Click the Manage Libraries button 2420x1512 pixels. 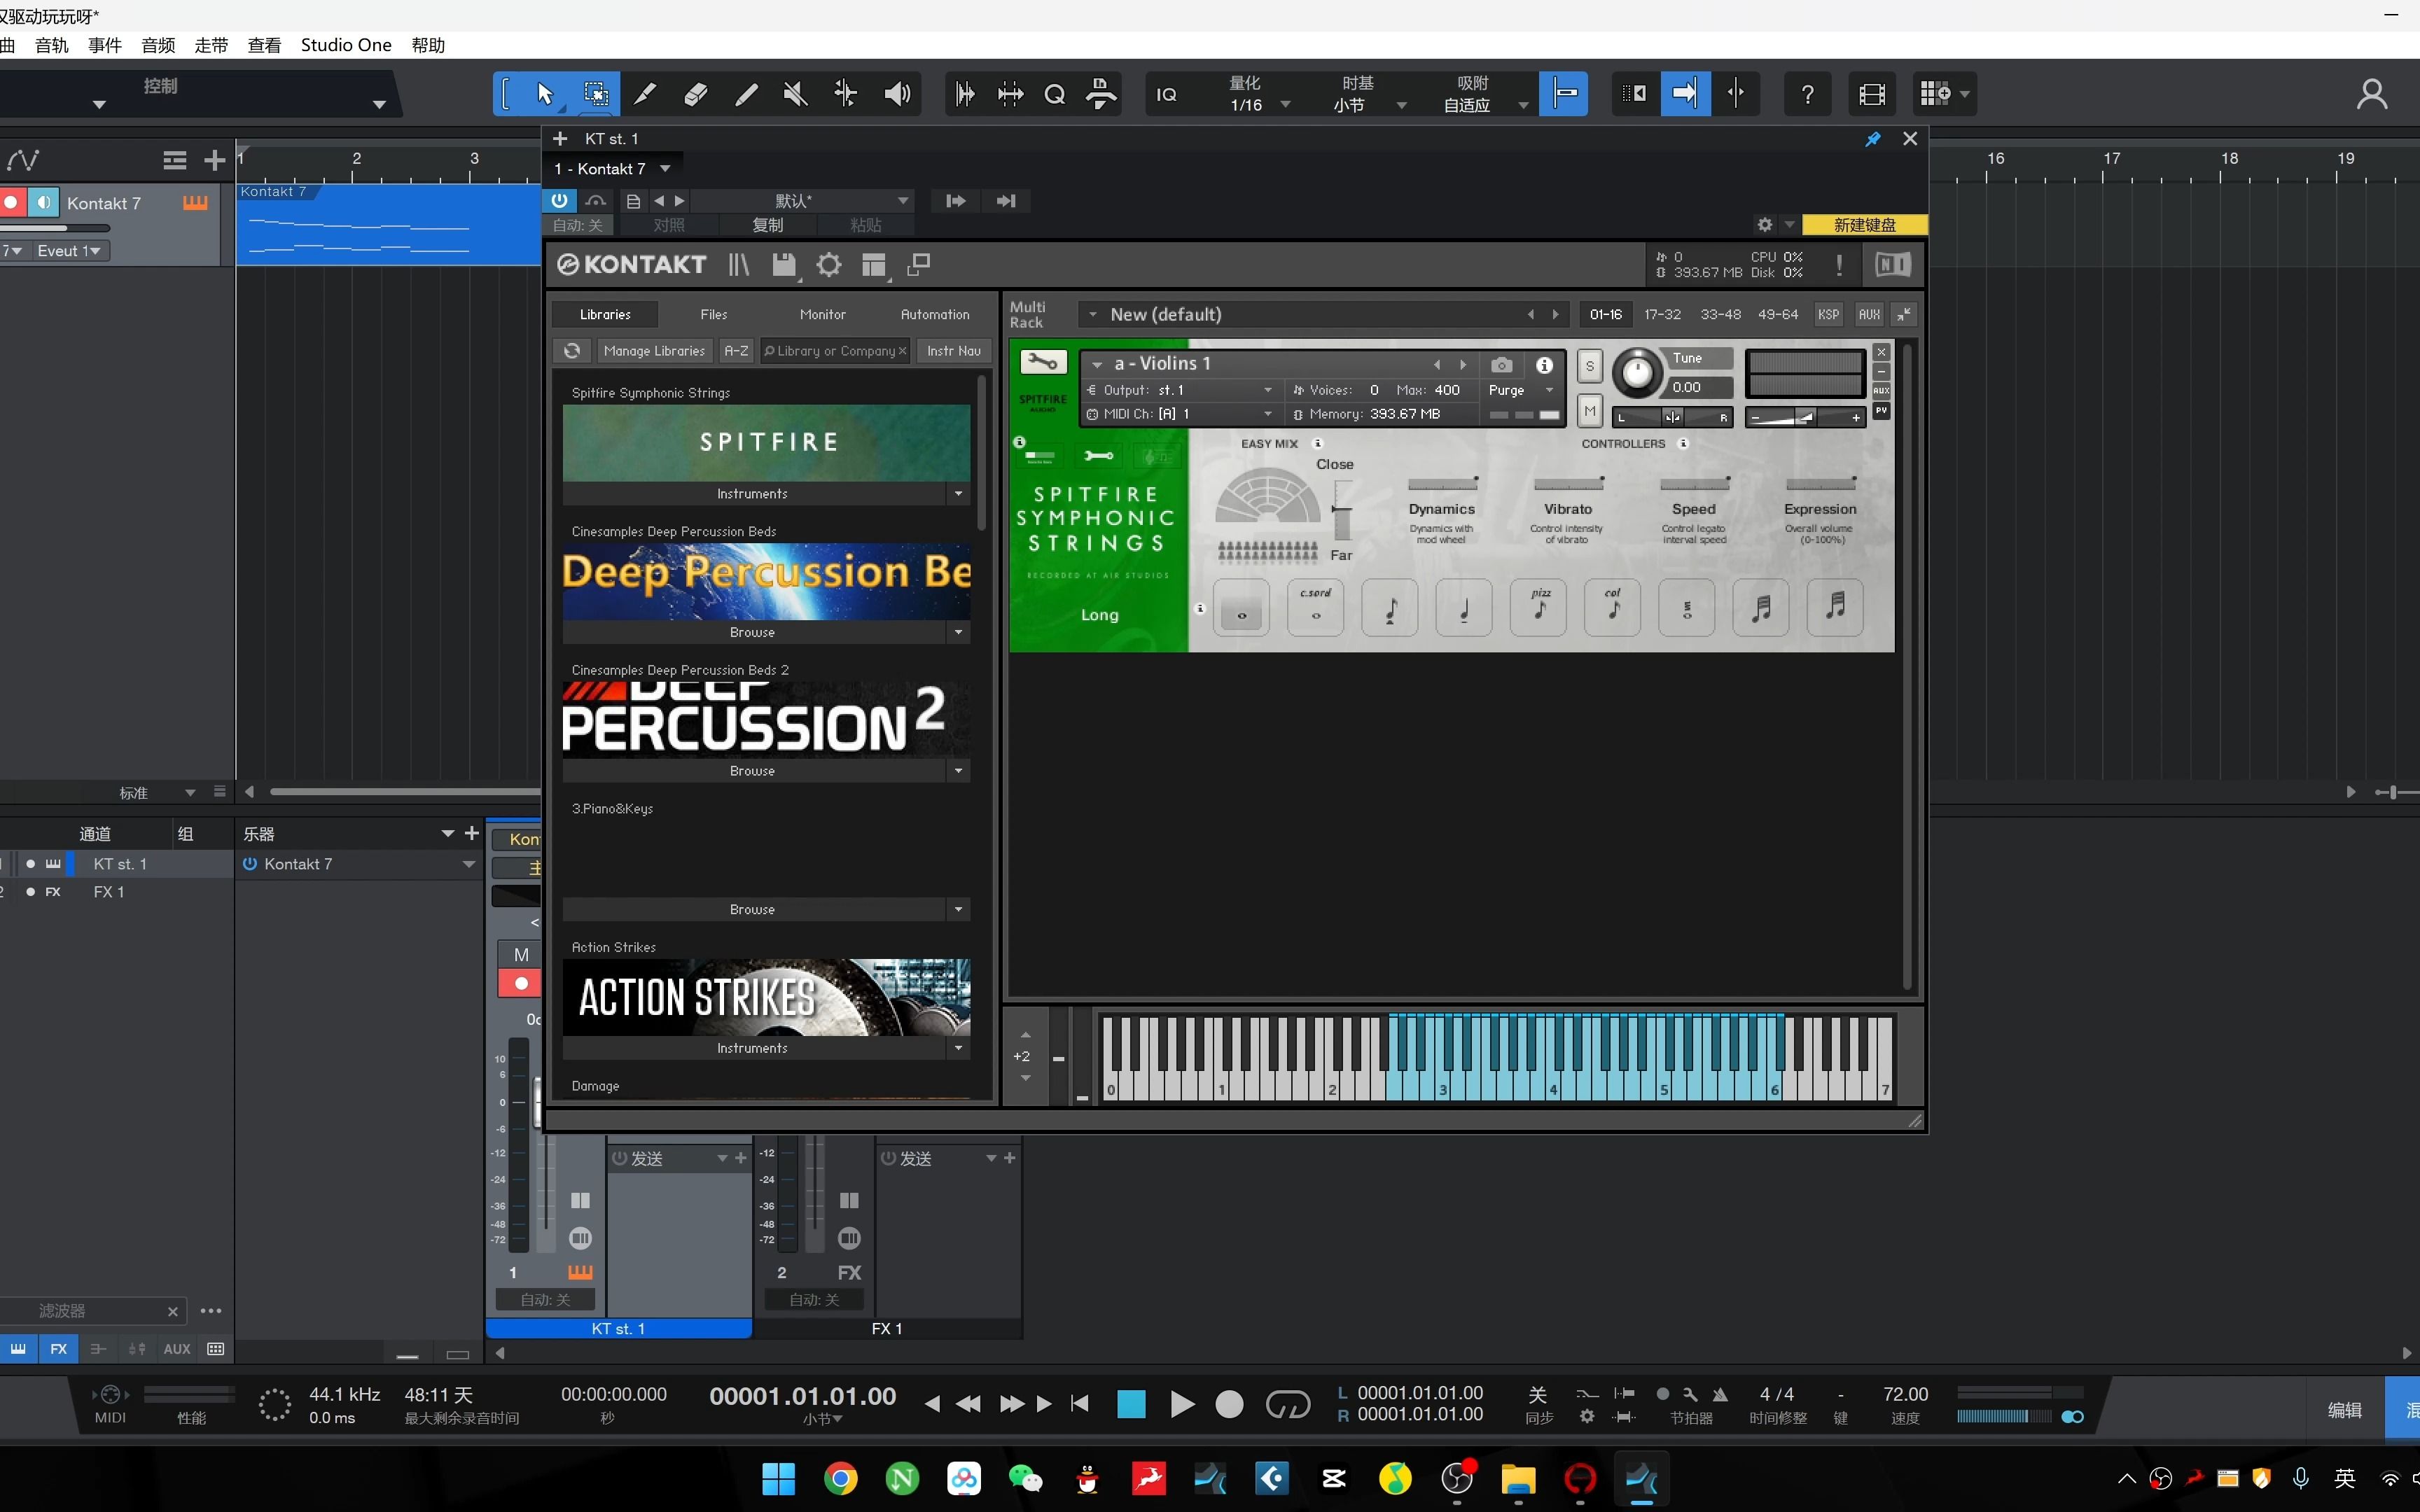tap(654, 351)
